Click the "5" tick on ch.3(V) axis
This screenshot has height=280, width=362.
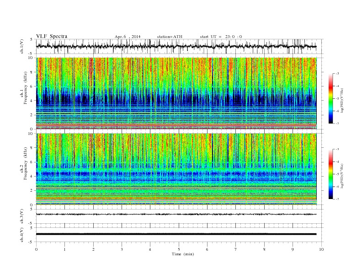pos(32,209)
